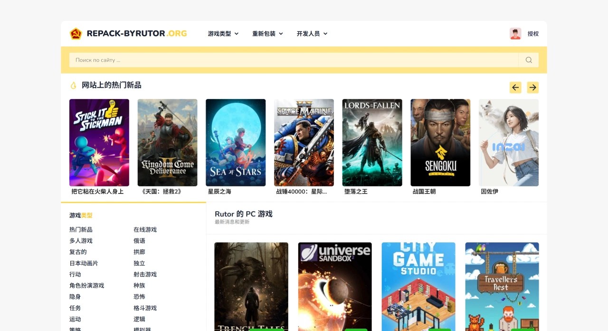Viewport: 608px width, 331px height.
Task: Click the title 因佐伊
Action: tap(489, 192)
